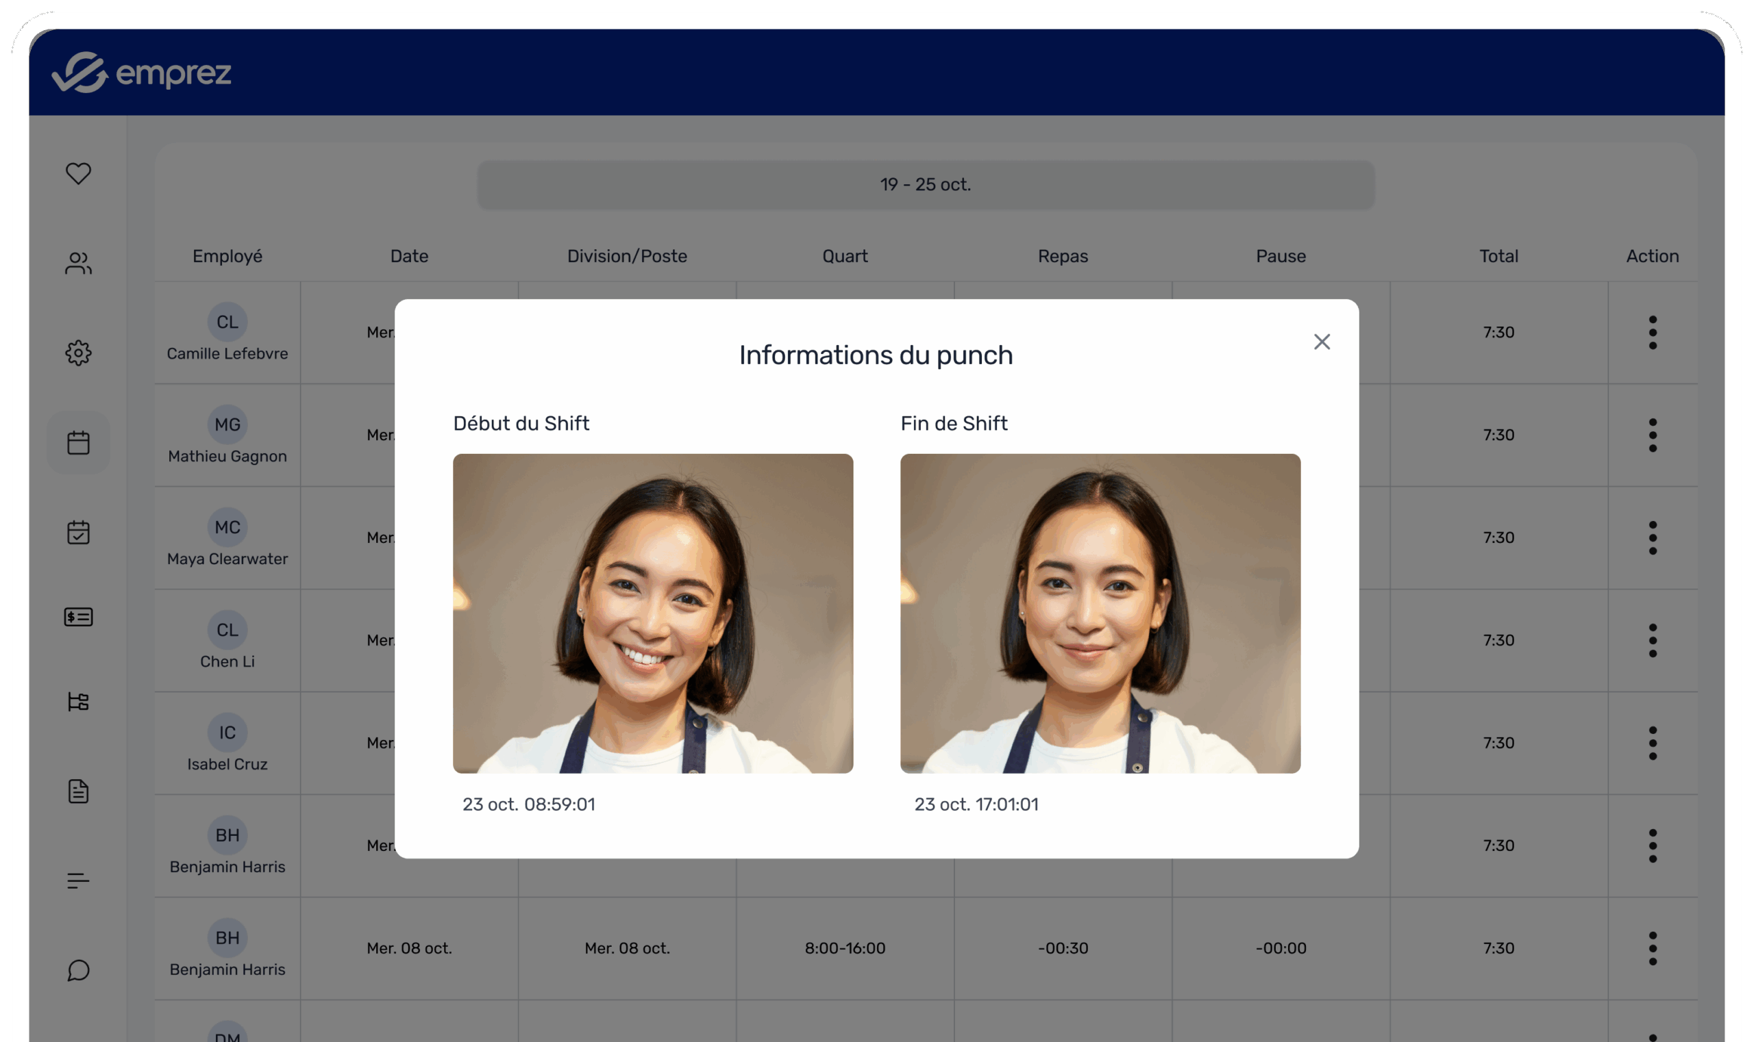Open the action menu on the Mer. 08 oct. row

coord(1653,948)
